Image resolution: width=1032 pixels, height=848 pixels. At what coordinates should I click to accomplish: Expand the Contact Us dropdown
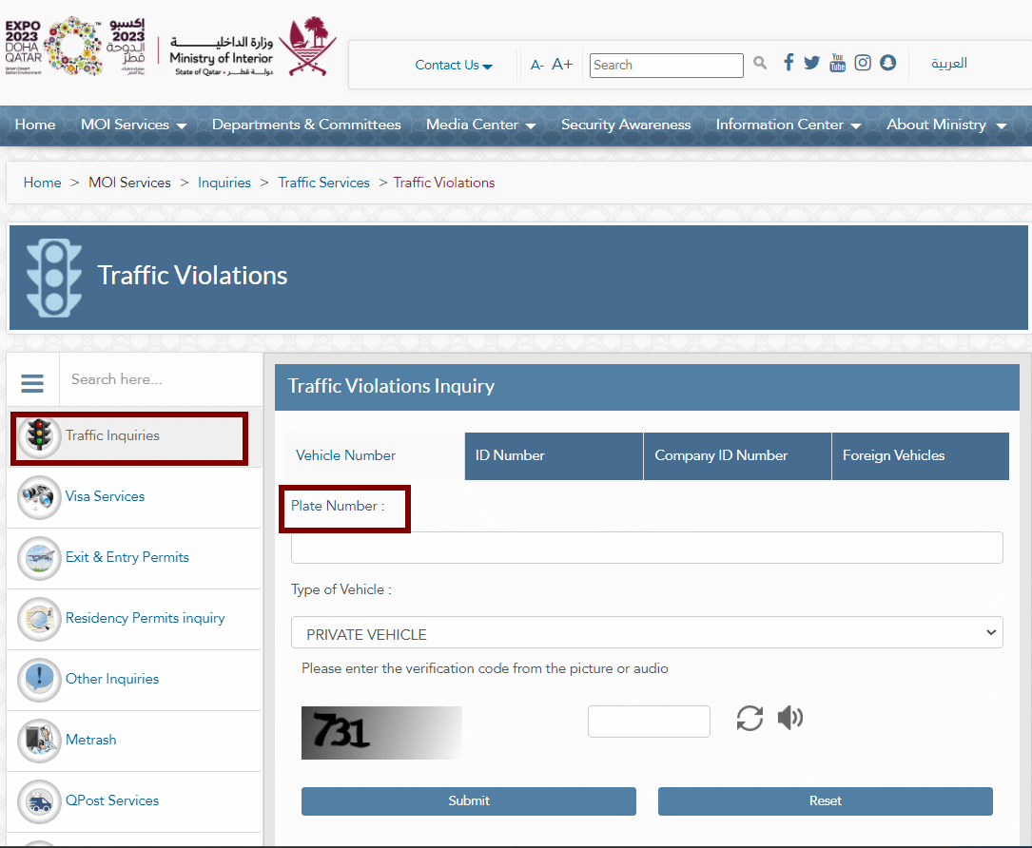coord(453,65)
